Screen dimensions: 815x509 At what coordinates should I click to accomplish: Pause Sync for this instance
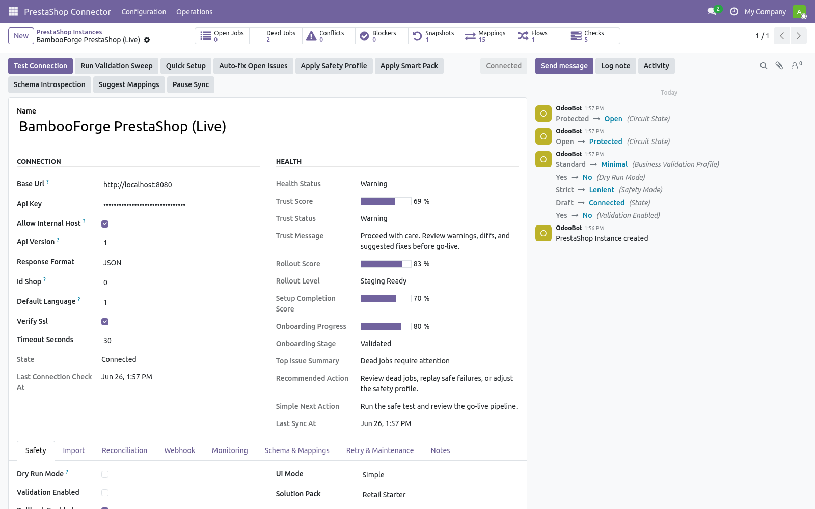191,84
